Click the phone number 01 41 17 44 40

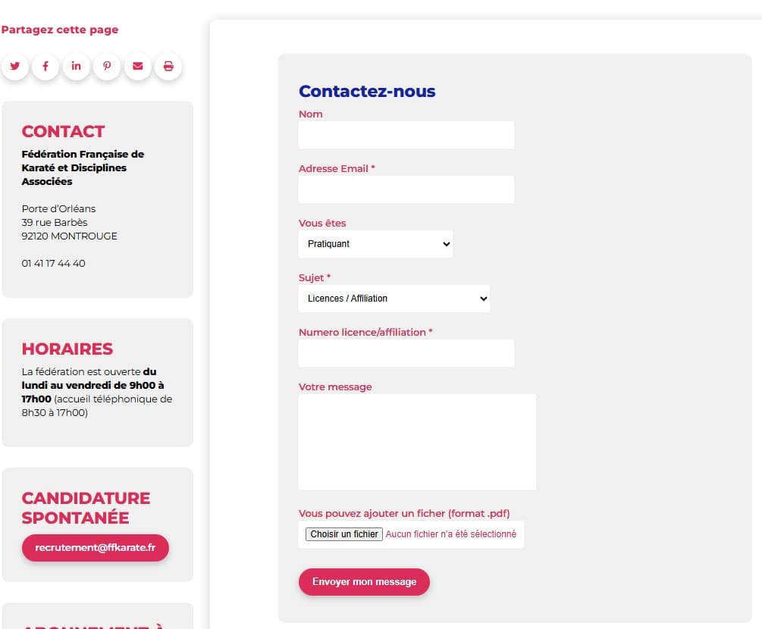coord(54,264)
